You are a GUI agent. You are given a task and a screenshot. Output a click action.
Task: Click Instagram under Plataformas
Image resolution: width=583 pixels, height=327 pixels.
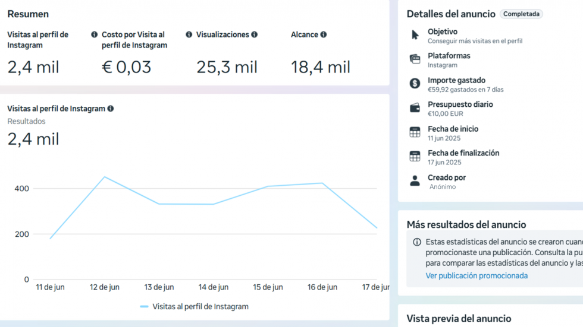(443, 65)
